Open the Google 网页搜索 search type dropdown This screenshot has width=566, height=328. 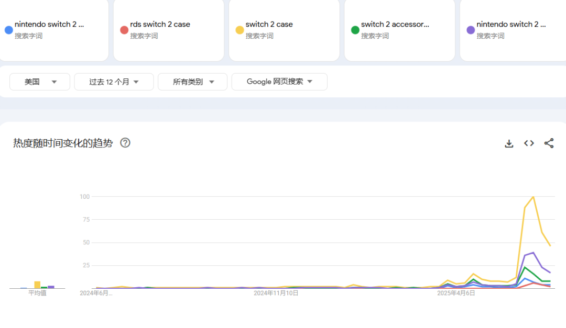279,82
